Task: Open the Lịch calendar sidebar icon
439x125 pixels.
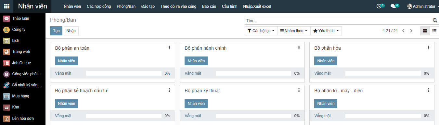Action: 6,41
